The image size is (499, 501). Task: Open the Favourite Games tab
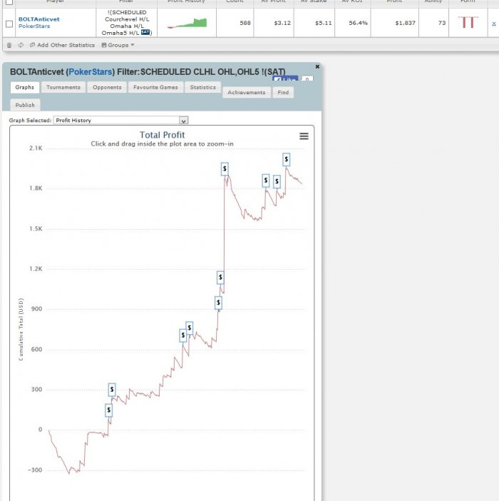pyautogui.click(x=155, y=87)
